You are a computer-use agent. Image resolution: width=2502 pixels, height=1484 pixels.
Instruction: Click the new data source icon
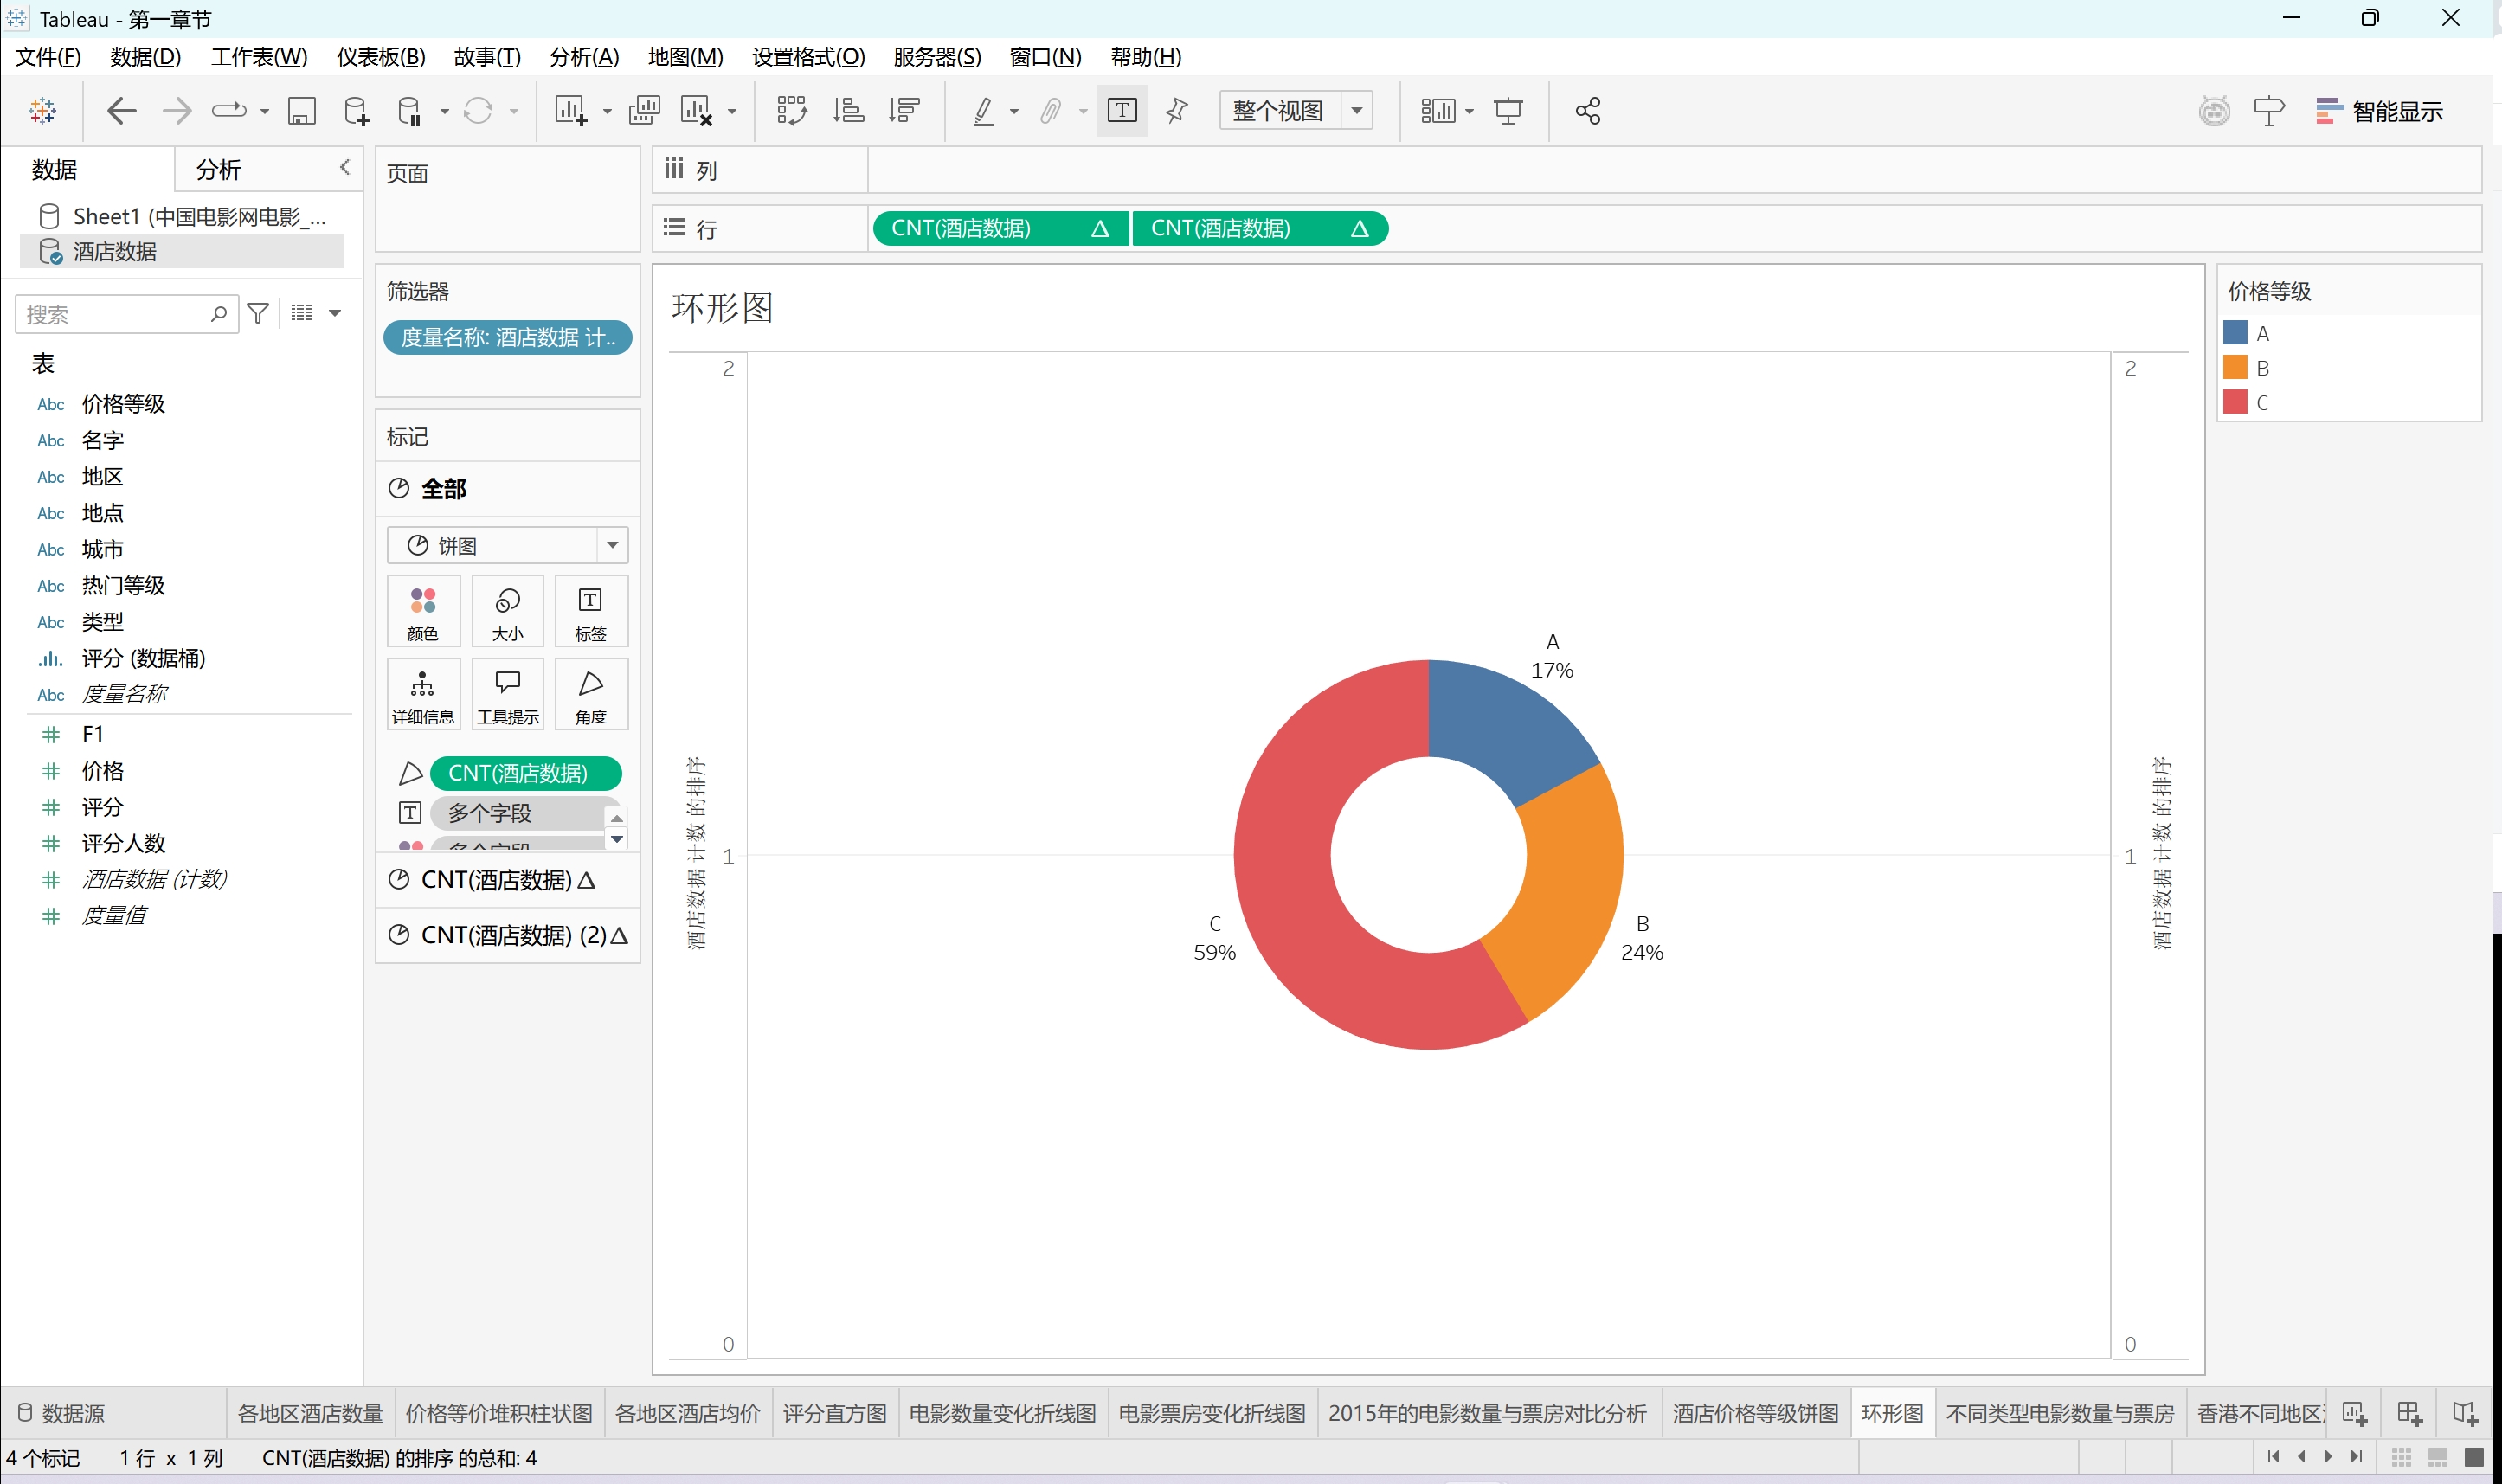pos(356,111)
